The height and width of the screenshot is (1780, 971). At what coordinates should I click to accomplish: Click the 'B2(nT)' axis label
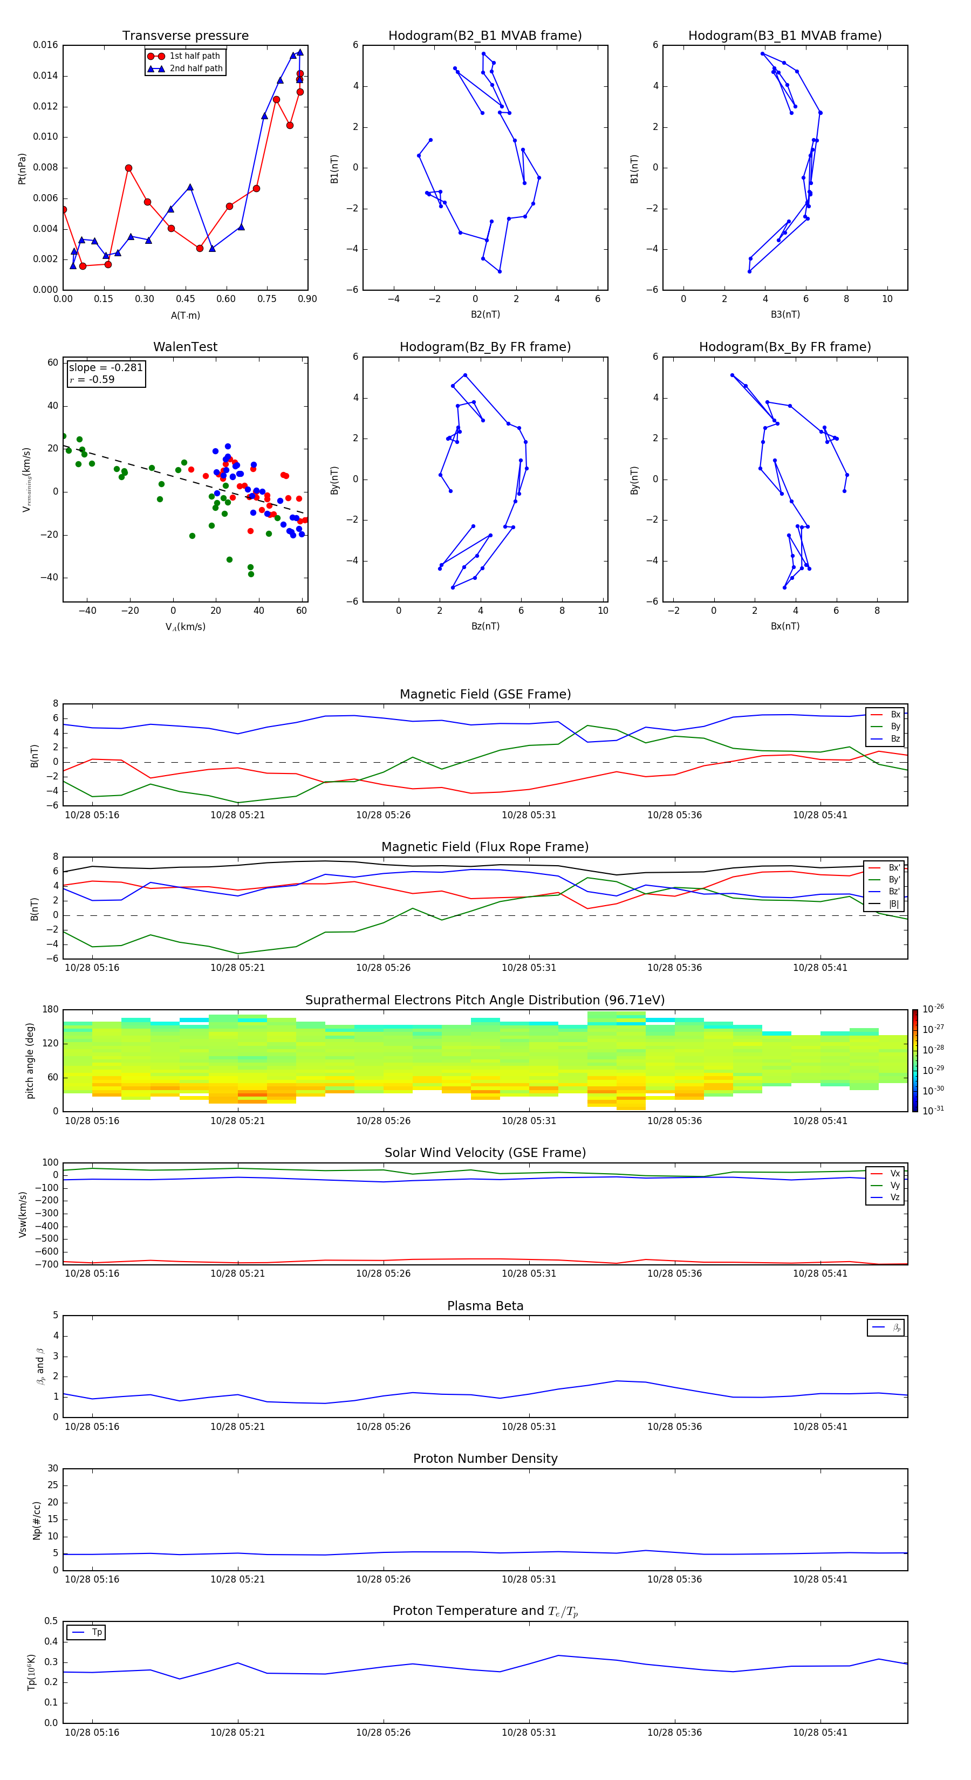pos(485,314)
